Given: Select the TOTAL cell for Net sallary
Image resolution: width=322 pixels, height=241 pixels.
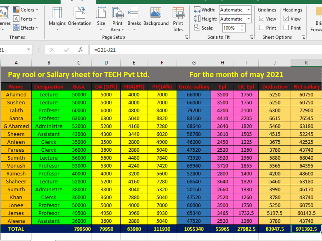Looking at the screenshot, I should 306,229.
